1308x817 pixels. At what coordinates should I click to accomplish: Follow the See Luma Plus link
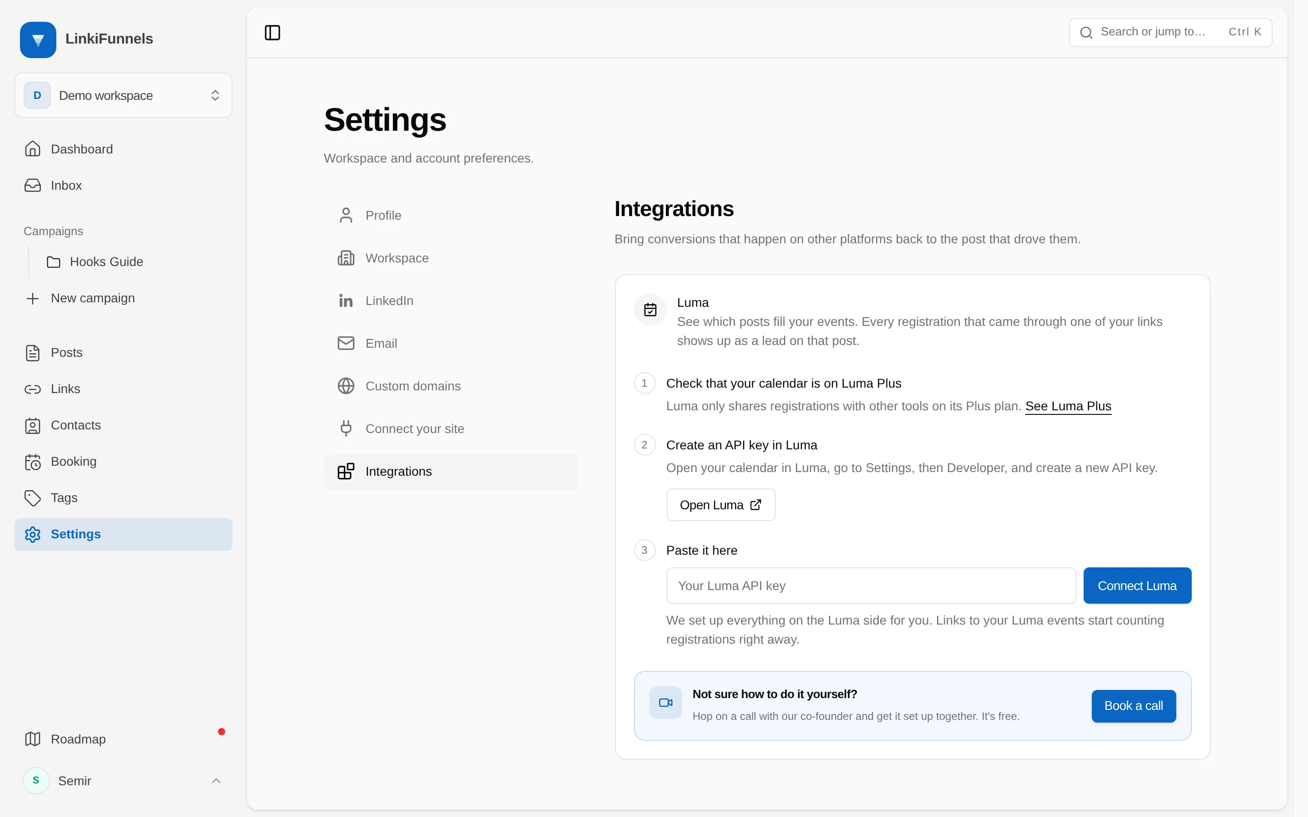pos(1068,406)
